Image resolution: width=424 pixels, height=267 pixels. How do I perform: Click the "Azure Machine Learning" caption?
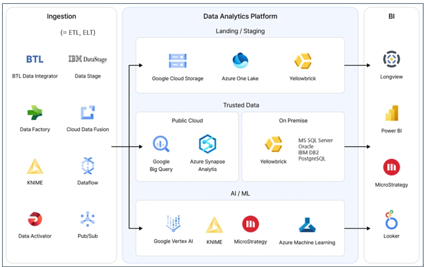pyautogui.click(x=307, y=243)
